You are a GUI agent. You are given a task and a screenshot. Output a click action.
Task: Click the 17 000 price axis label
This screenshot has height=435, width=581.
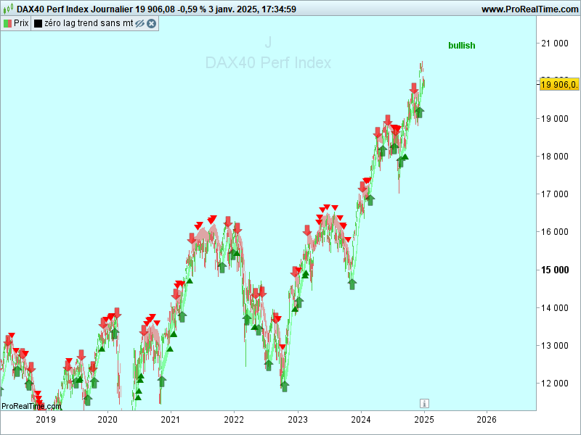(x=555, y=194)
